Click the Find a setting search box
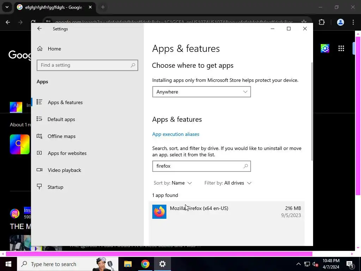This screenshot has width=361, height=271. click(x=87, y=65)
